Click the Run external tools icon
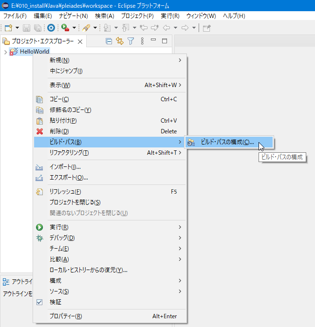The image size is (315, 327). [65, 28]
